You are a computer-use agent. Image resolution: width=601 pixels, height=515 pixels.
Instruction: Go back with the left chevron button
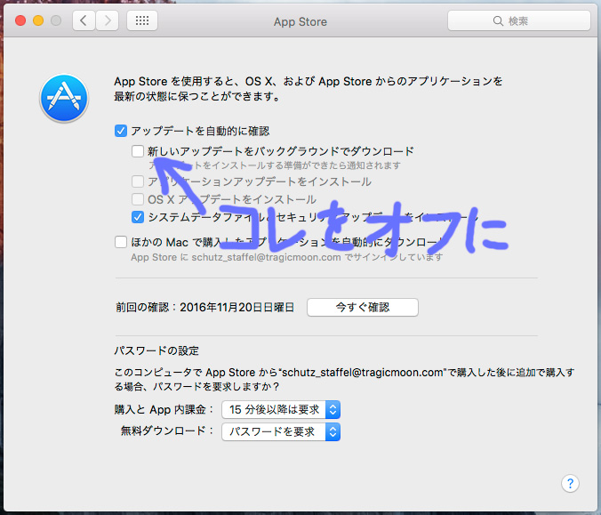point(84,20)
